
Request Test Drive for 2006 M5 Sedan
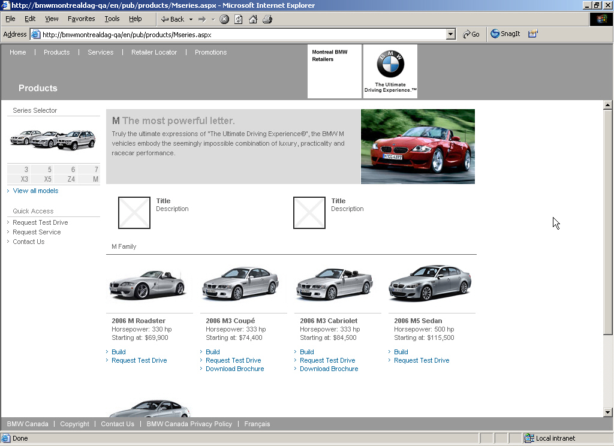click(x=422, y=360)
